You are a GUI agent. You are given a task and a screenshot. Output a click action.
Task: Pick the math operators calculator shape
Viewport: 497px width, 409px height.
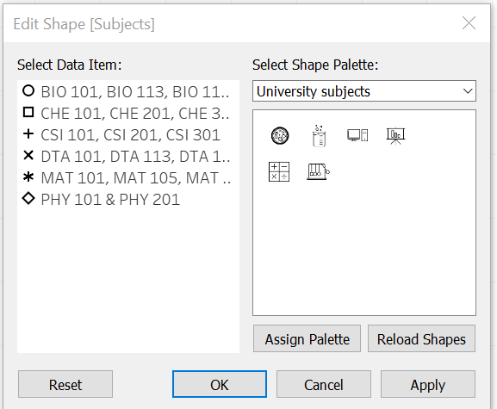279,171
